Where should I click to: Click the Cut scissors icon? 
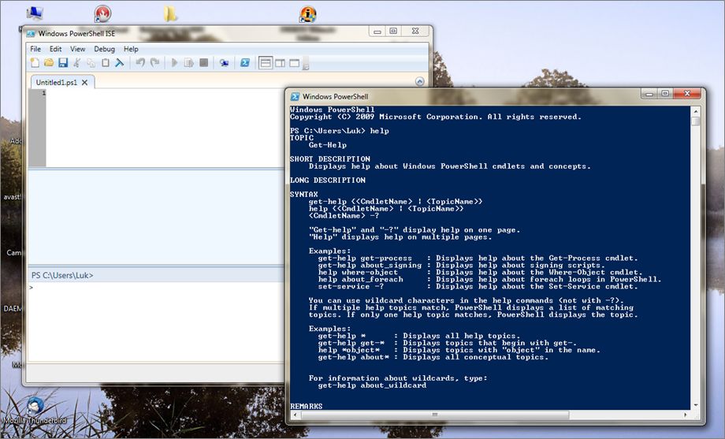[76, 63]
